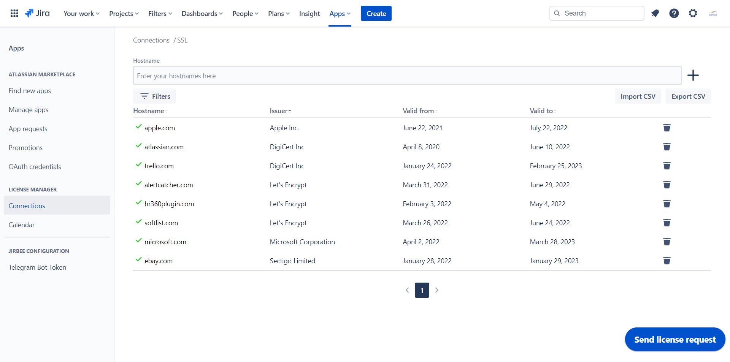Click Export CSV button
The width and height of the screenshot is (730, 362).
688,96
